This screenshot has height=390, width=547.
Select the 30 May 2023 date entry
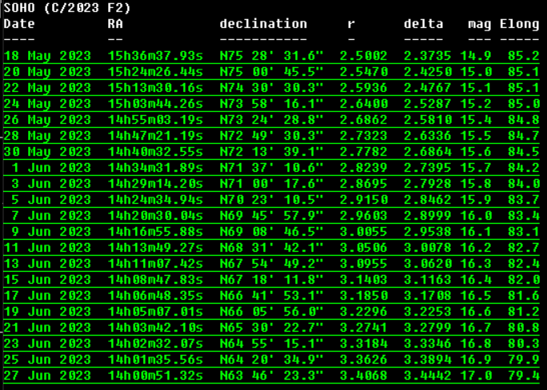point(47,152)
